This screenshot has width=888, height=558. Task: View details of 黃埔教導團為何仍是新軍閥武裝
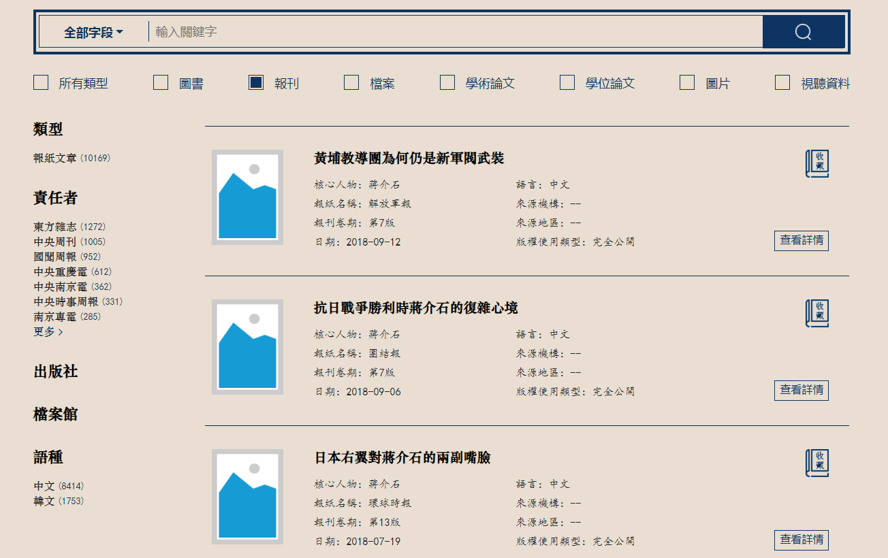tap(802, 241)
